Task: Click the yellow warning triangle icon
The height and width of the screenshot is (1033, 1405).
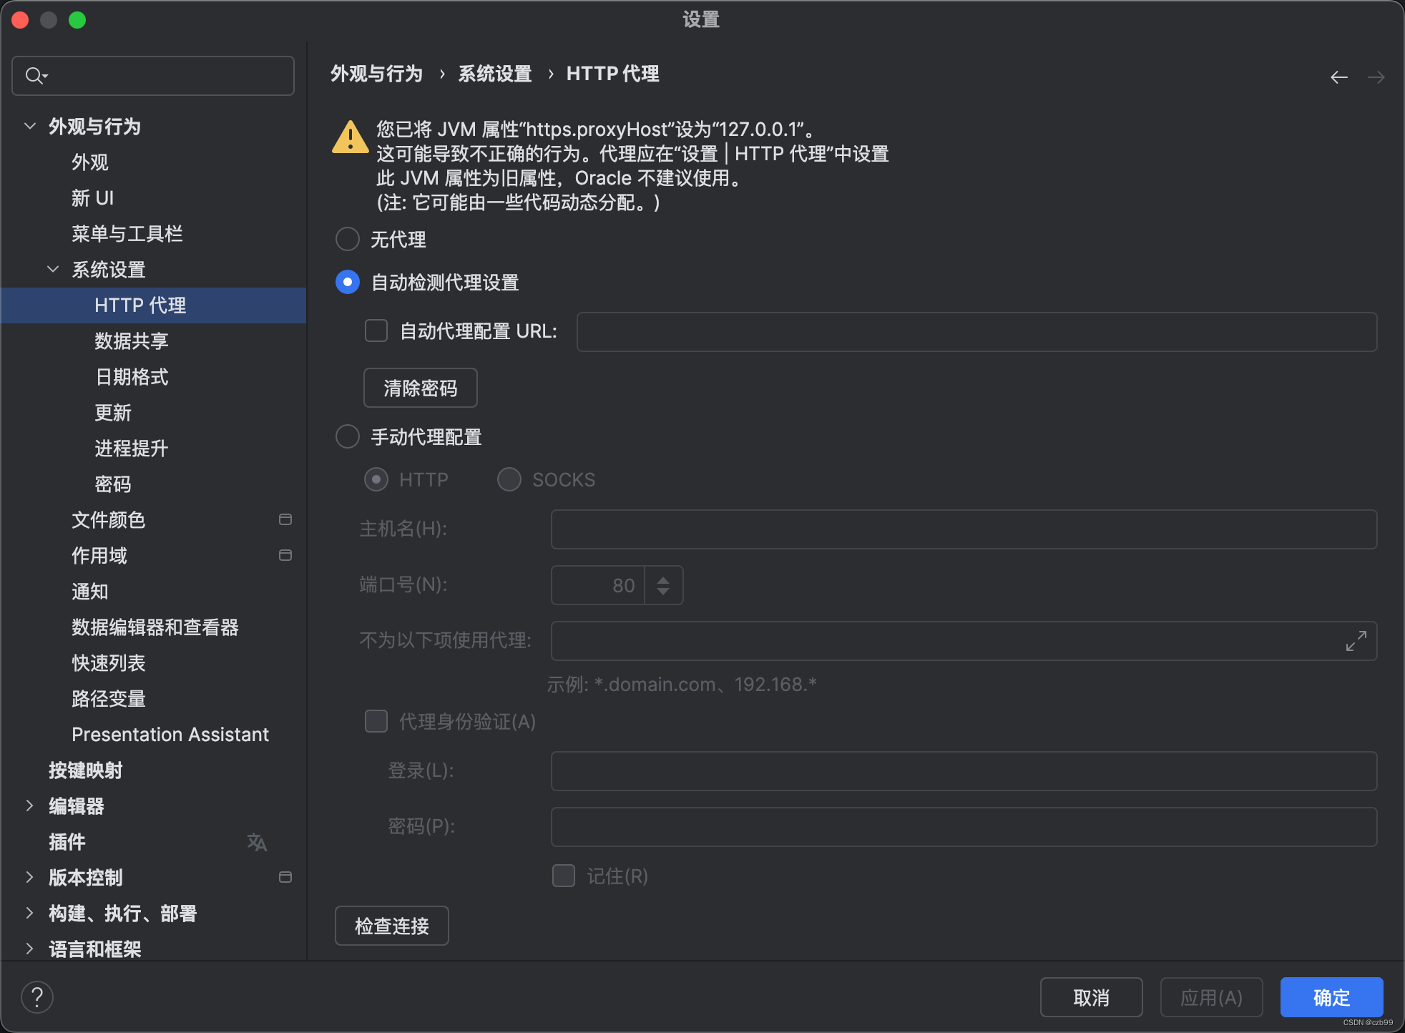Action: (x=350, y=137)
